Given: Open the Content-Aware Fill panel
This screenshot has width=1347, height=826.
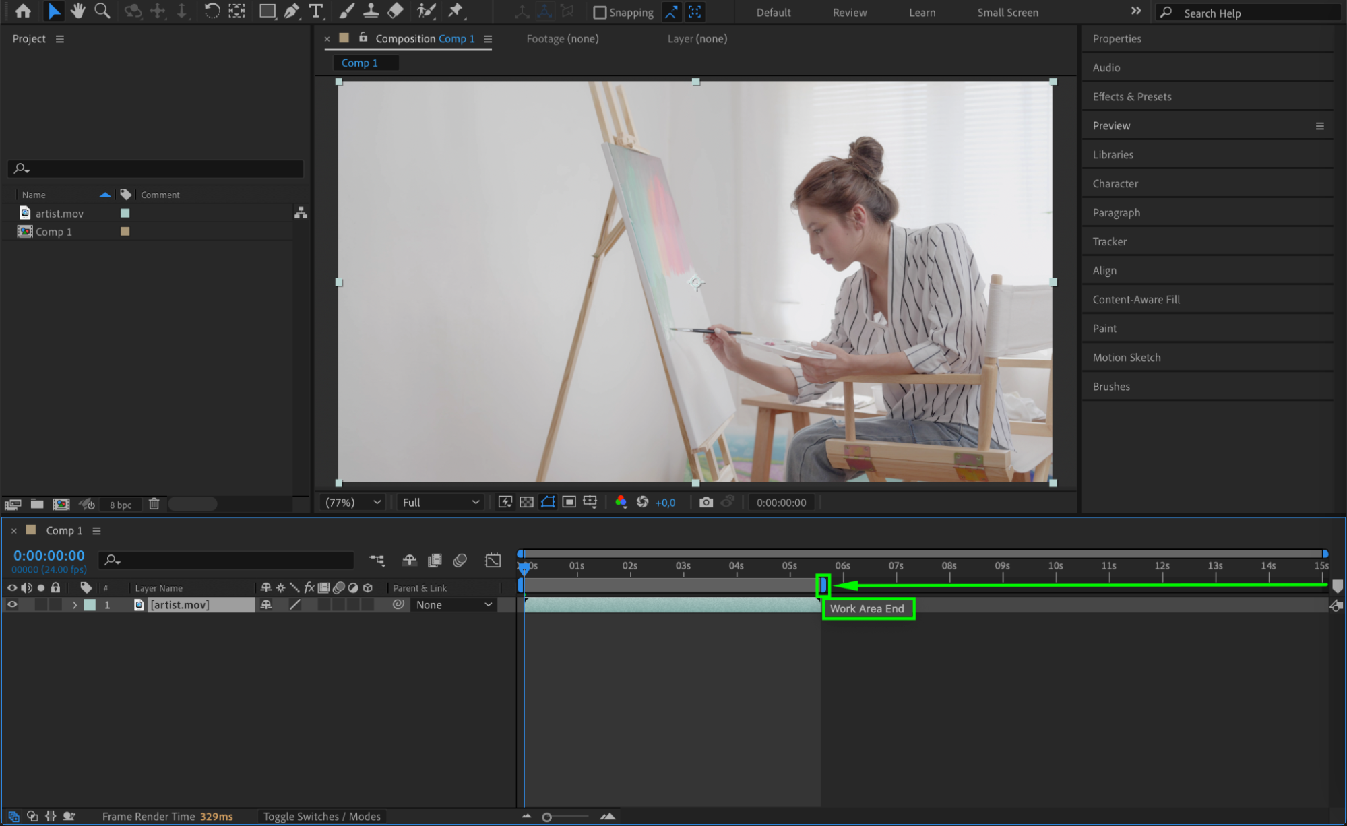Looking at the screenshot, I should click(x=1136, y=300).
